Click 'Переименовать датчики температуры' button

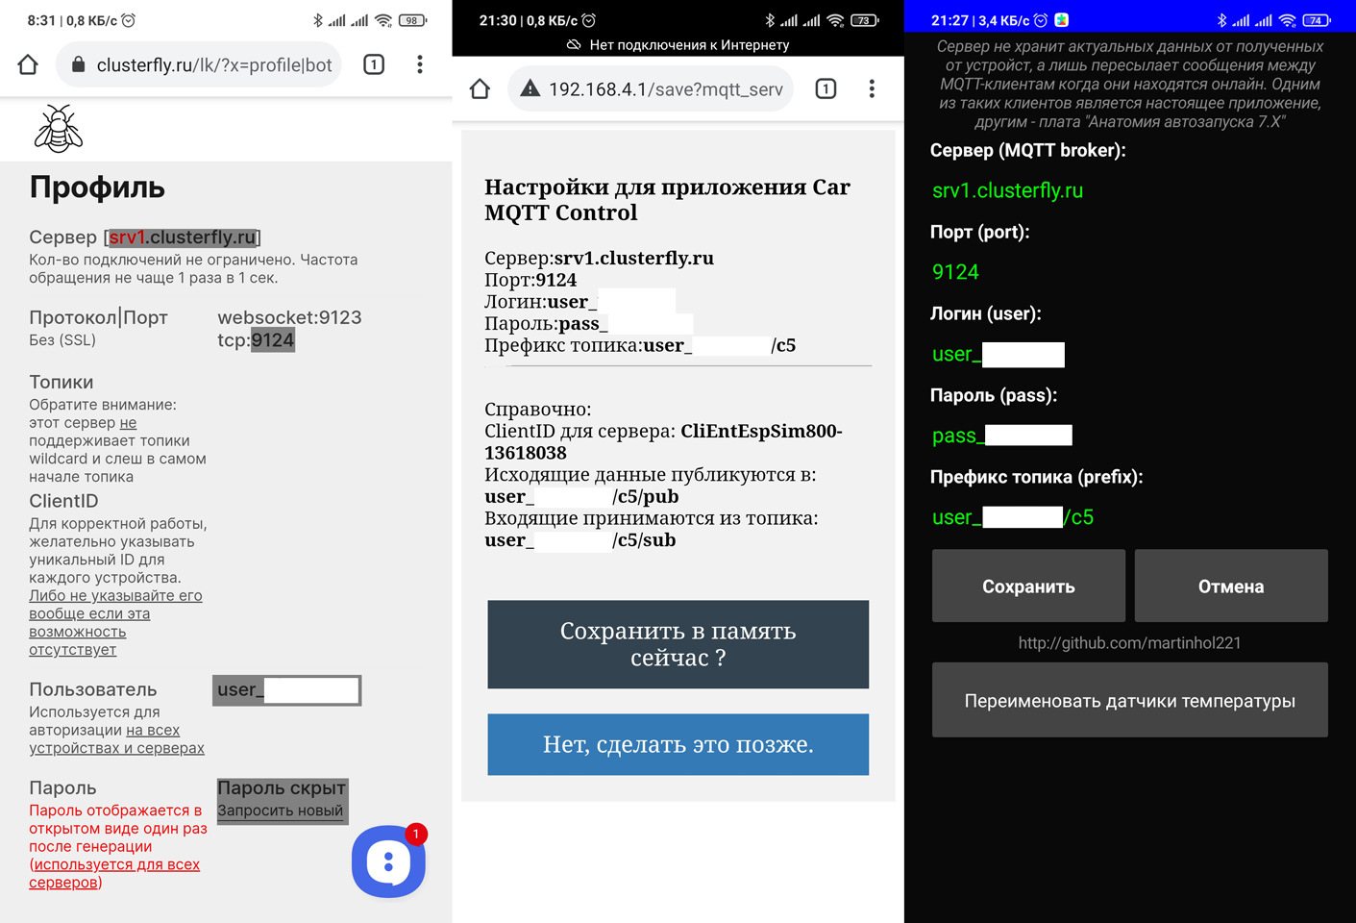pos(1130,700)
